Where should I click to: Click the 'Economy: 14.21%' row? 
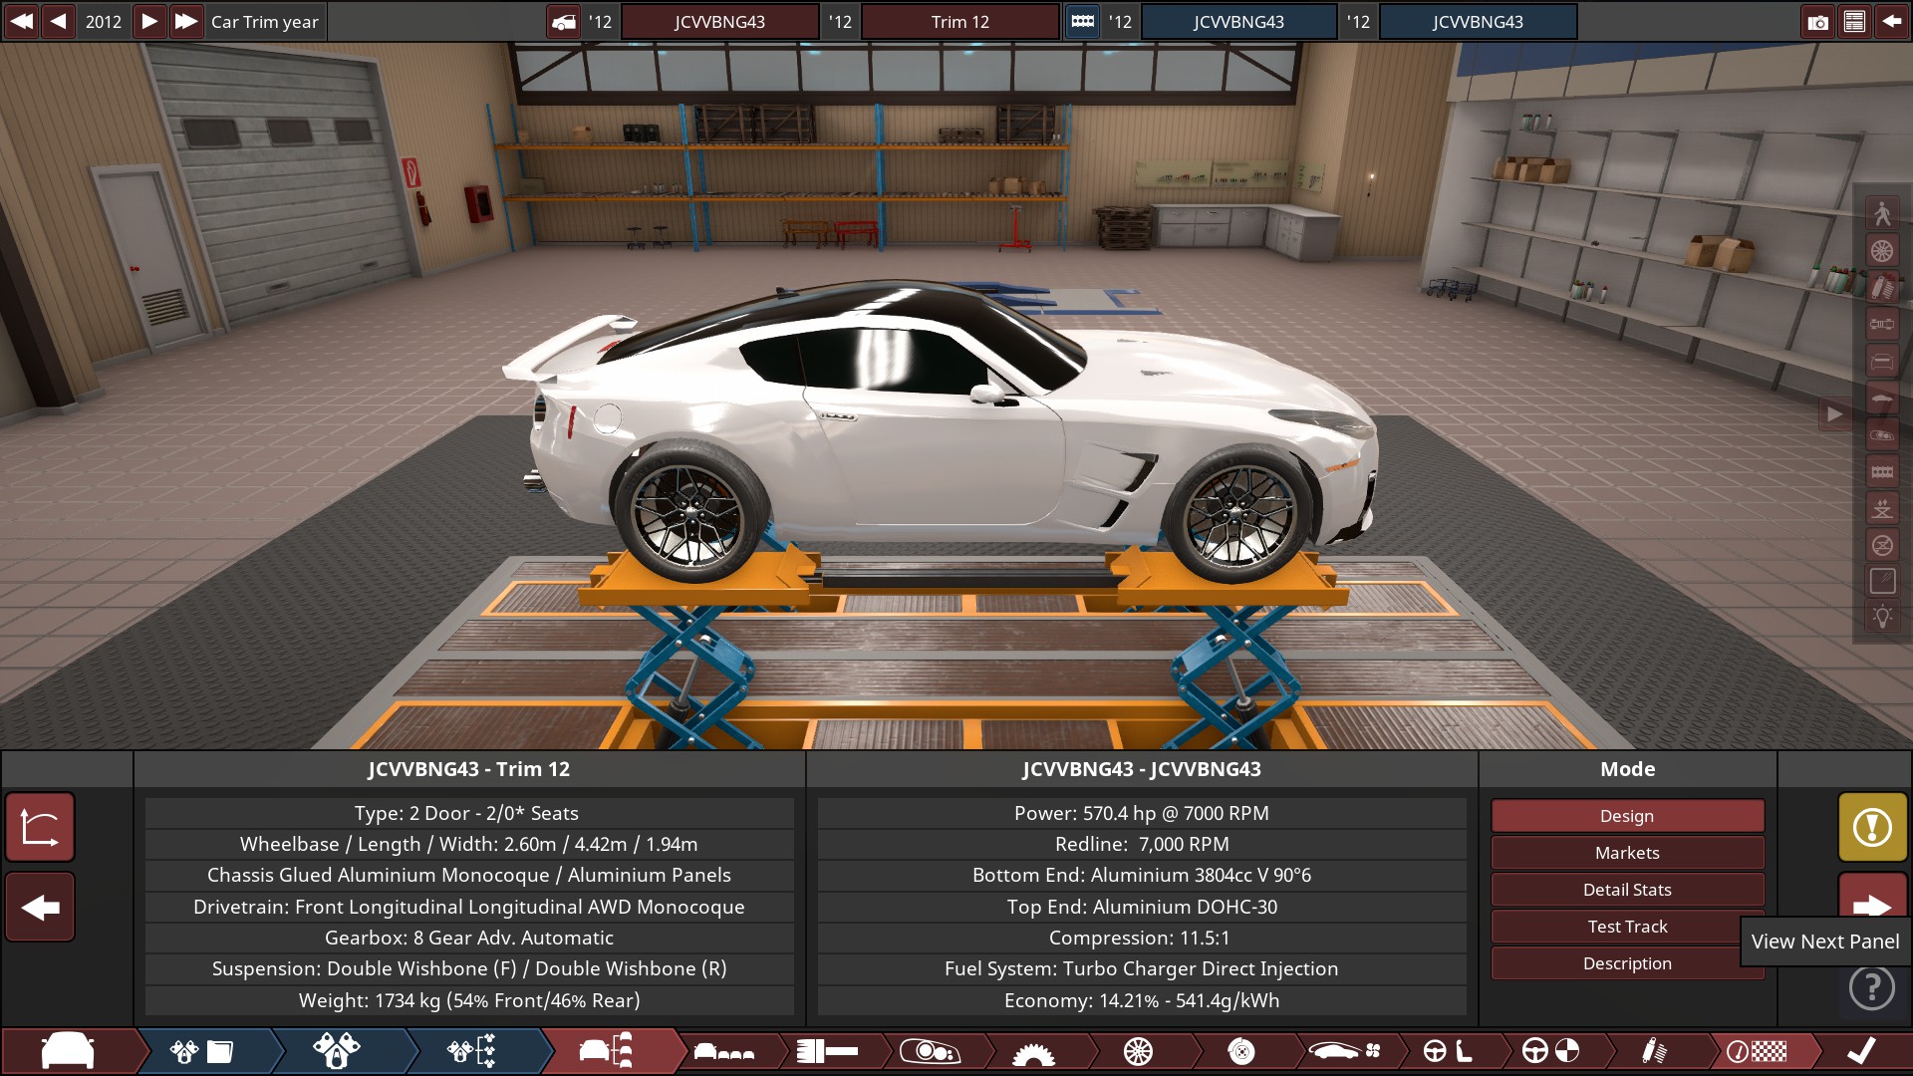point(1142,1000)
